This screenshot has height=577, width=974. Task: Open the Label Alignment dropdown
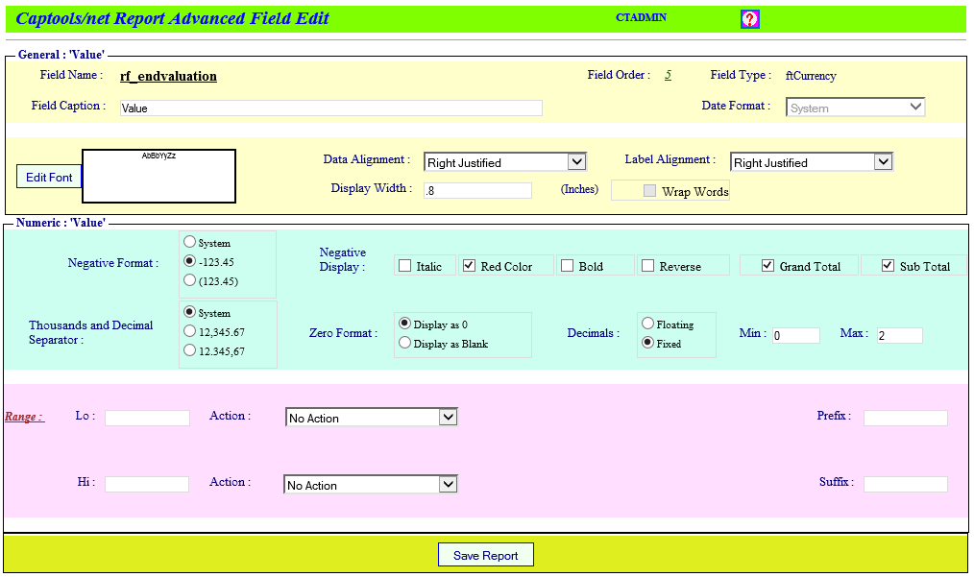point(885,161)
